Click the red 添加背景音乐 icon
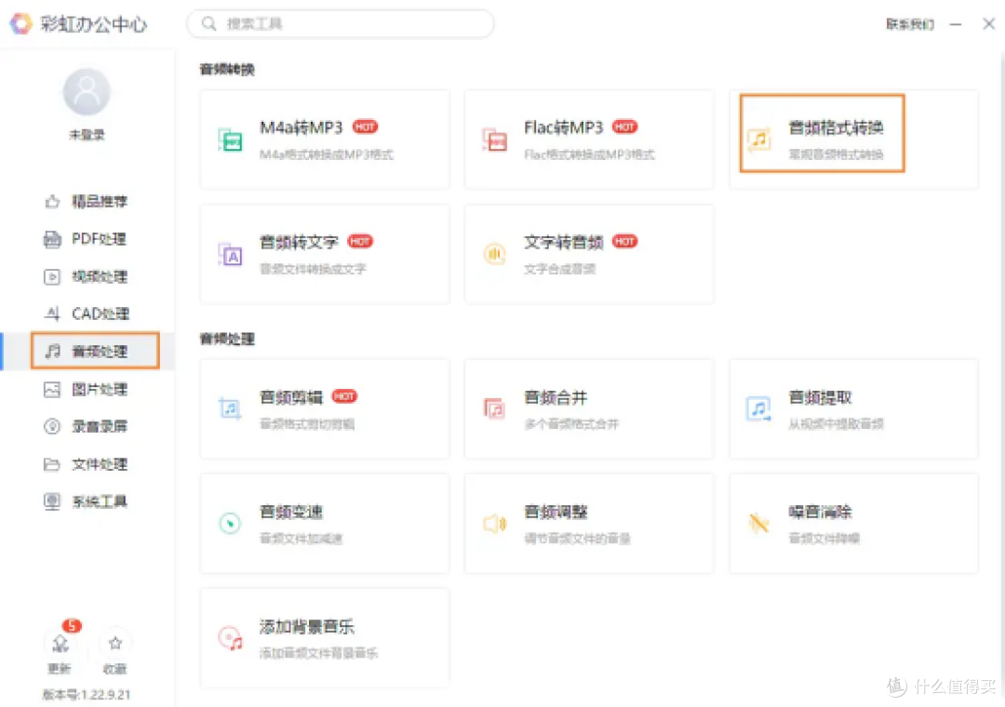 pos(230,638)
